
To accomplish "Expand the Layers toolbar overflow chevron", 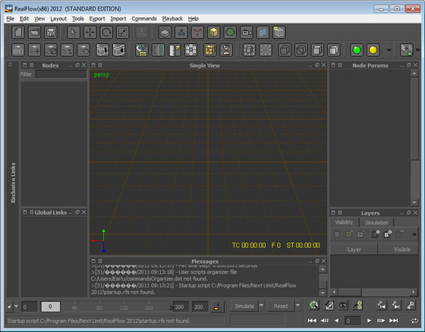I will click(414, 234).
